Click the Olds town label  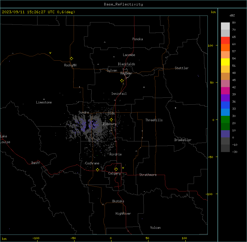tap(111, 113)
